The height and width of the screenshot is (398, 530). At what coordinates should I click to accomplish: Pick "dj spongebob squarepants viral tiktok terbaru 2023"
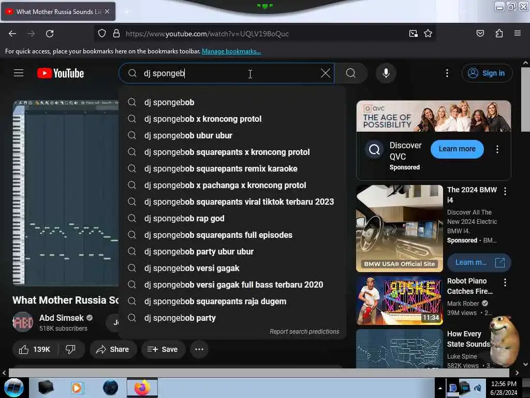[x=232, y=202]
